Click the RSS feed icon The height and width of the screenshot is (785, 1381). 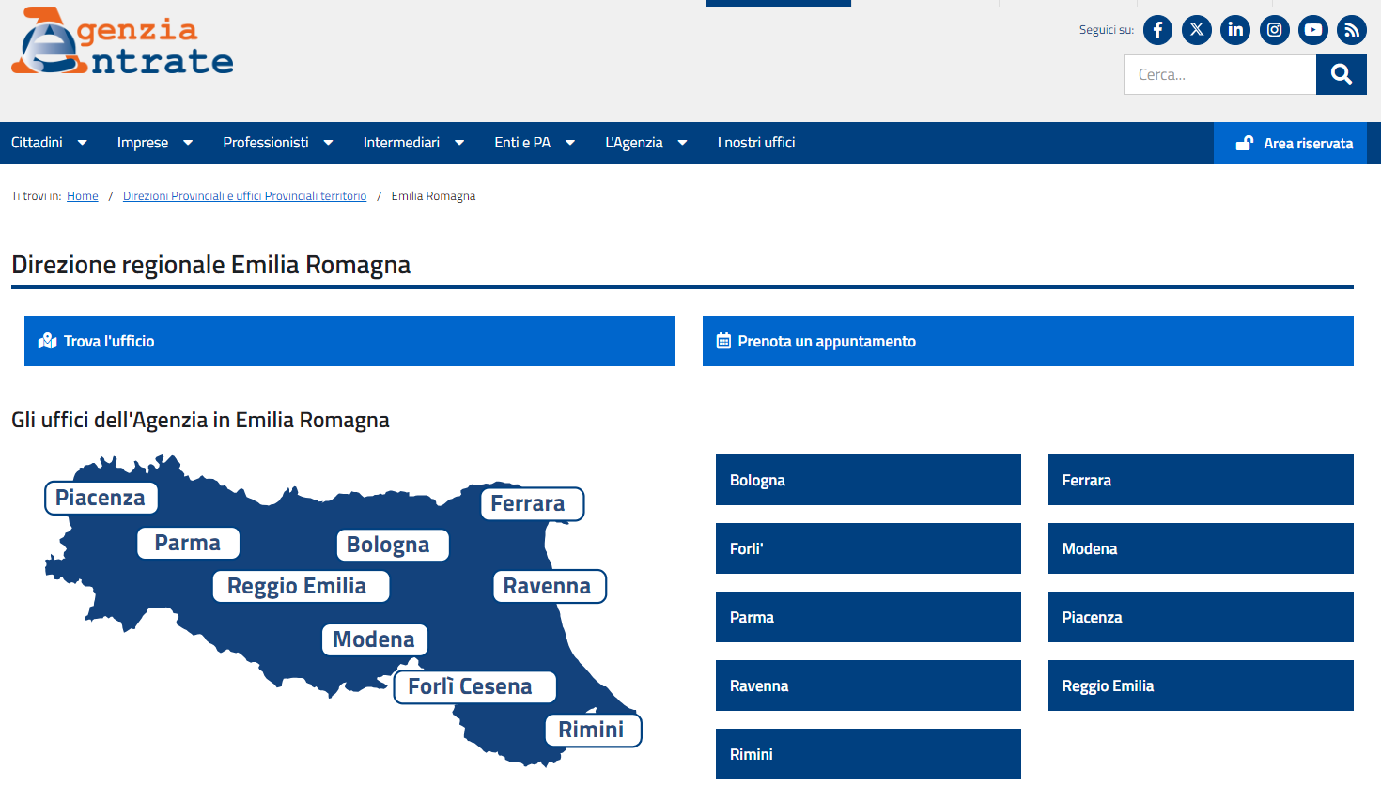click(1352, 30)
